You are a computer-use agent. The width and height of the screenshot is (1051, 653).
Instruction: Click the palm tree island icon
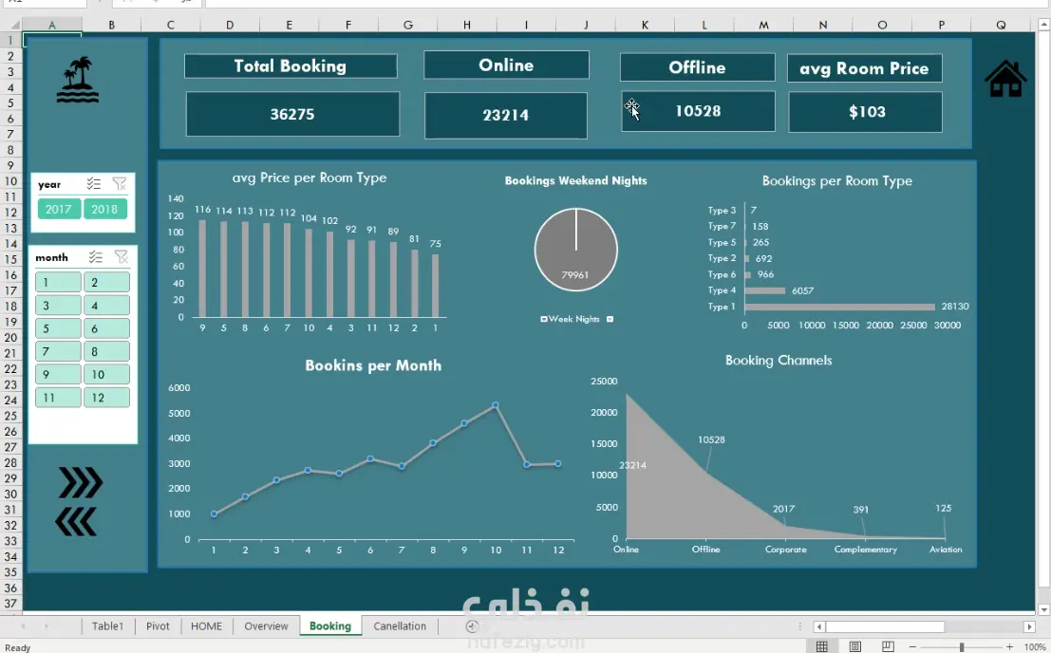[78, 80]
